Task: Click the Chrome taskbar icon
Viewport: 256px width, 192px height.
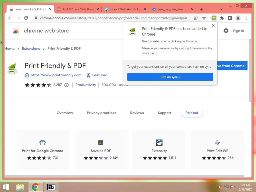Action: 35,187
